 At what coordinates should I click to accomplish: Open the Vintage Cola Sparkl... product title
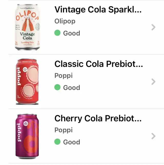pos(98,10)
